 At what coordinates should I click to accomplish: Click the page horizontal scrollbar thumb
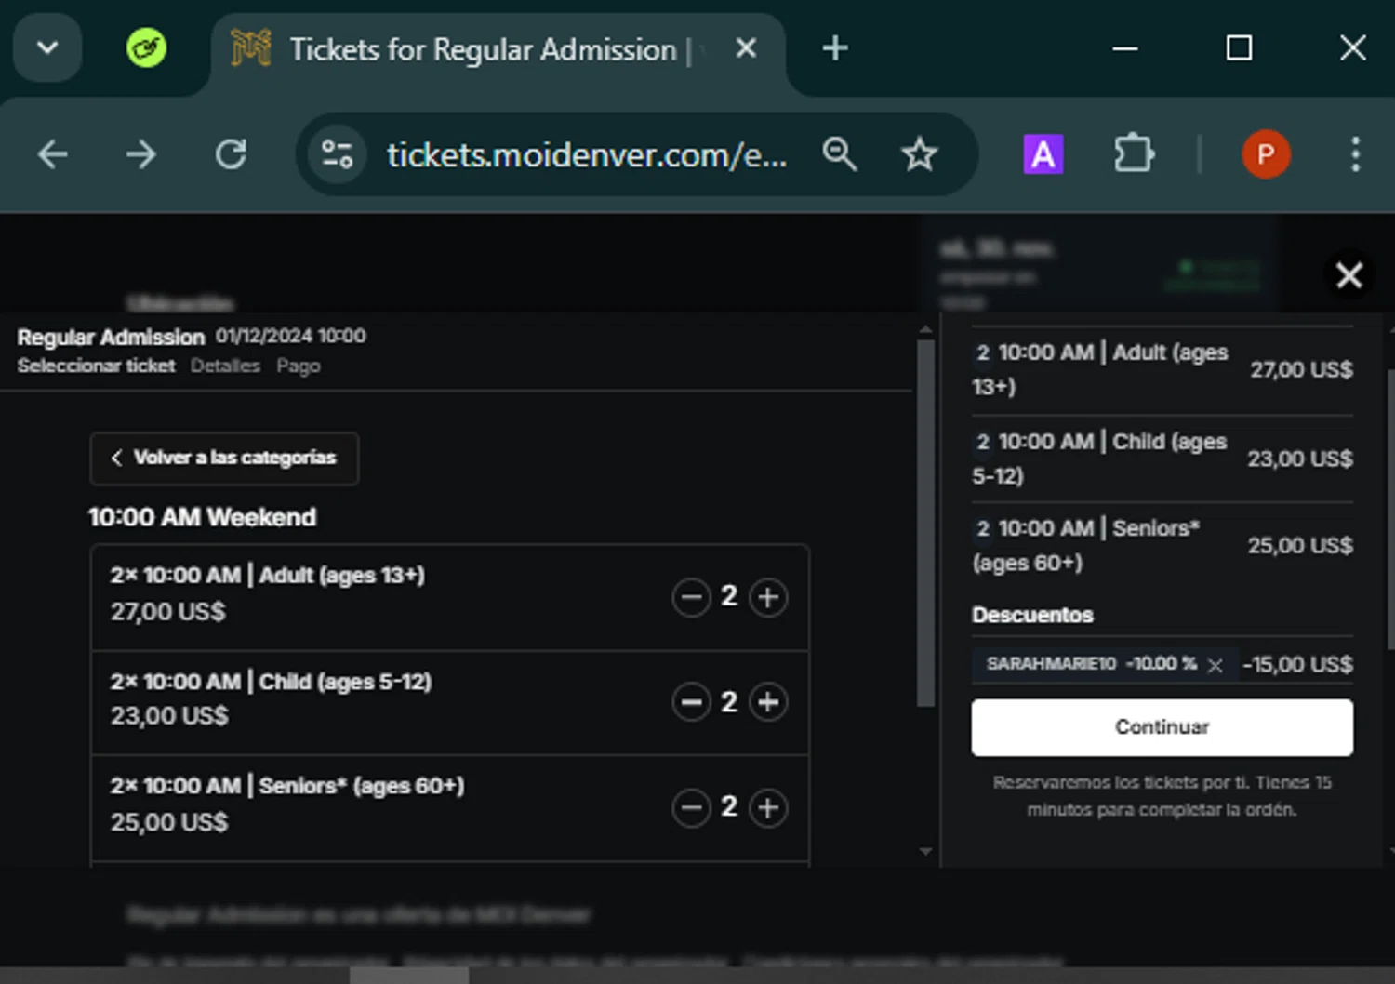(409, 975)
